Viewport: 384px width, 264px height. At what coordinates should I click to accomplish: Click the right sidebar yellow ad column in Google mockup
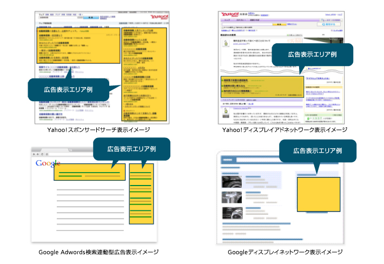141,194
